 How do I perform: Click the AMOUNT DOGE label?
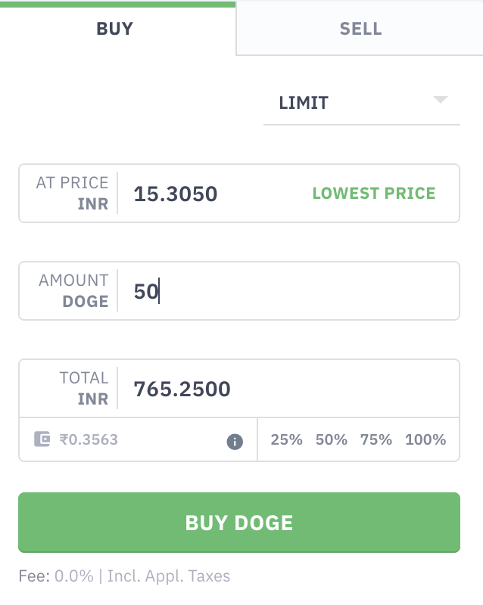pos(73,291)
